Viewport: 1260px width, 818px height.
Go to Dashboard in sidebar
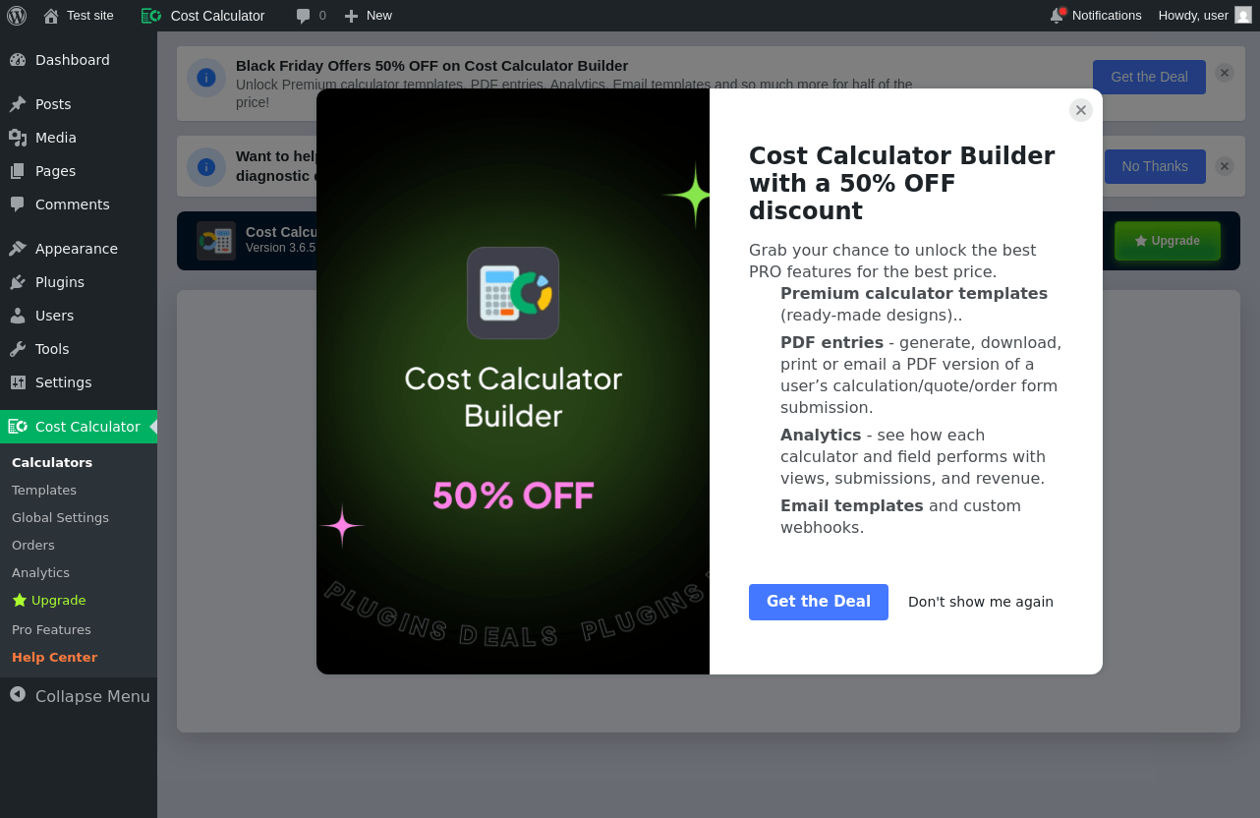point(79,60)
